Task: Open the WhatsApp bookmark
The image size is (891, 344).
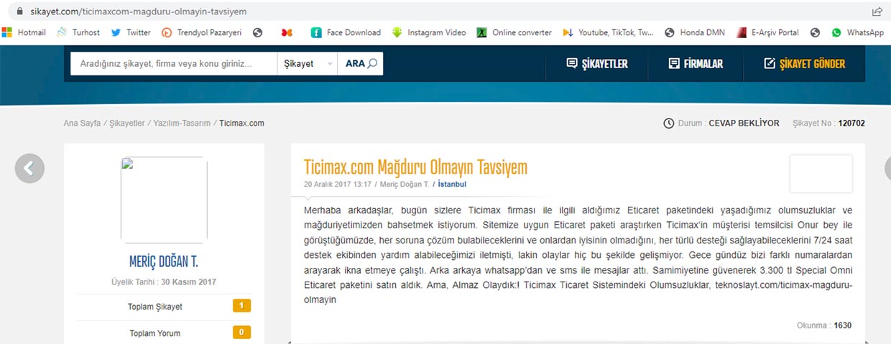Action: point(858,32)
